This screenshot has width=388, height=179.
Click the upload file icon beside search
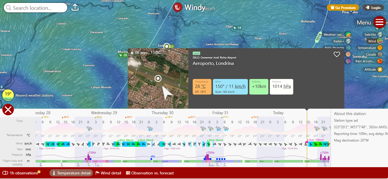coord(75,7)
